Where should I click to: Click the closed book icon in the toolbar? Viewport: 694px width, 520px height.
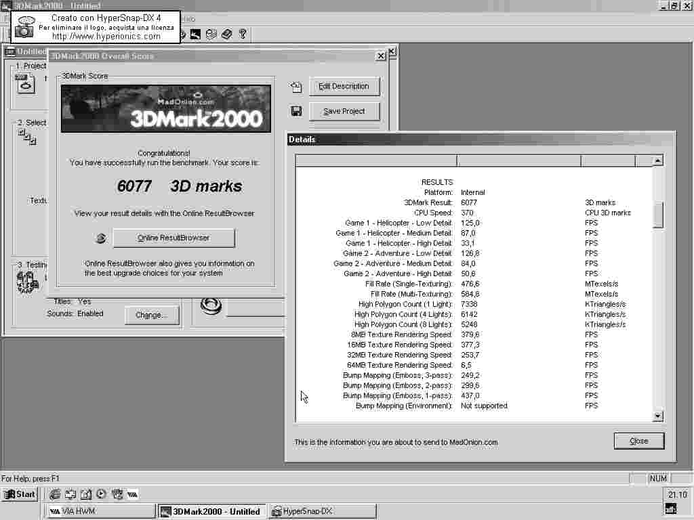(226, 34)
